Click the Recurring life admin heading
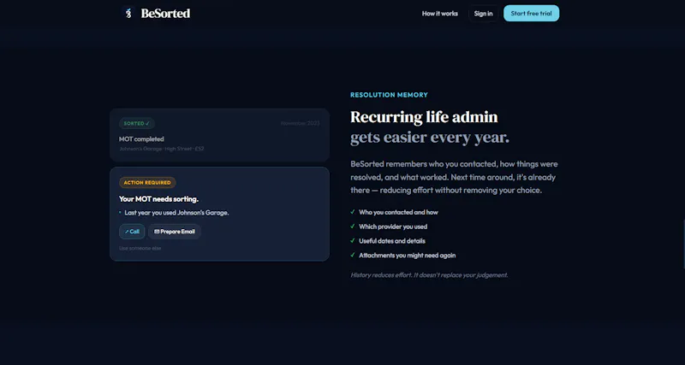The width and height of the screenshot is (685, 365). tap(424, 117)
